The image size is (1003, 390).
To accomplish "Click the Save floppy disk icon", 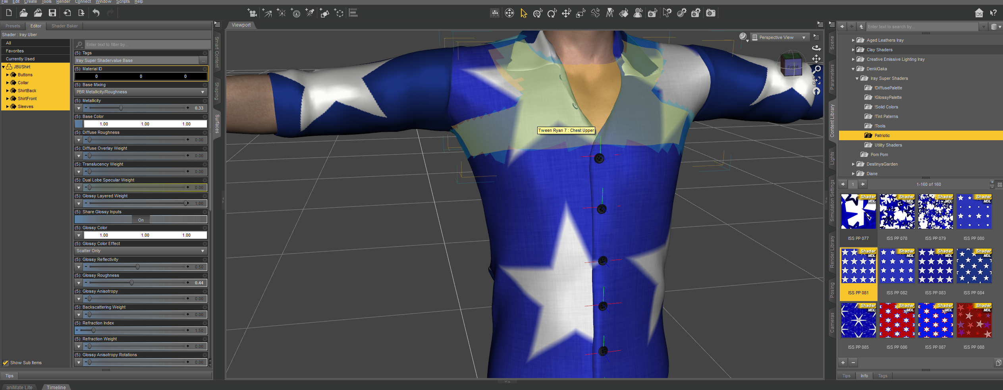I will point(52,13).
